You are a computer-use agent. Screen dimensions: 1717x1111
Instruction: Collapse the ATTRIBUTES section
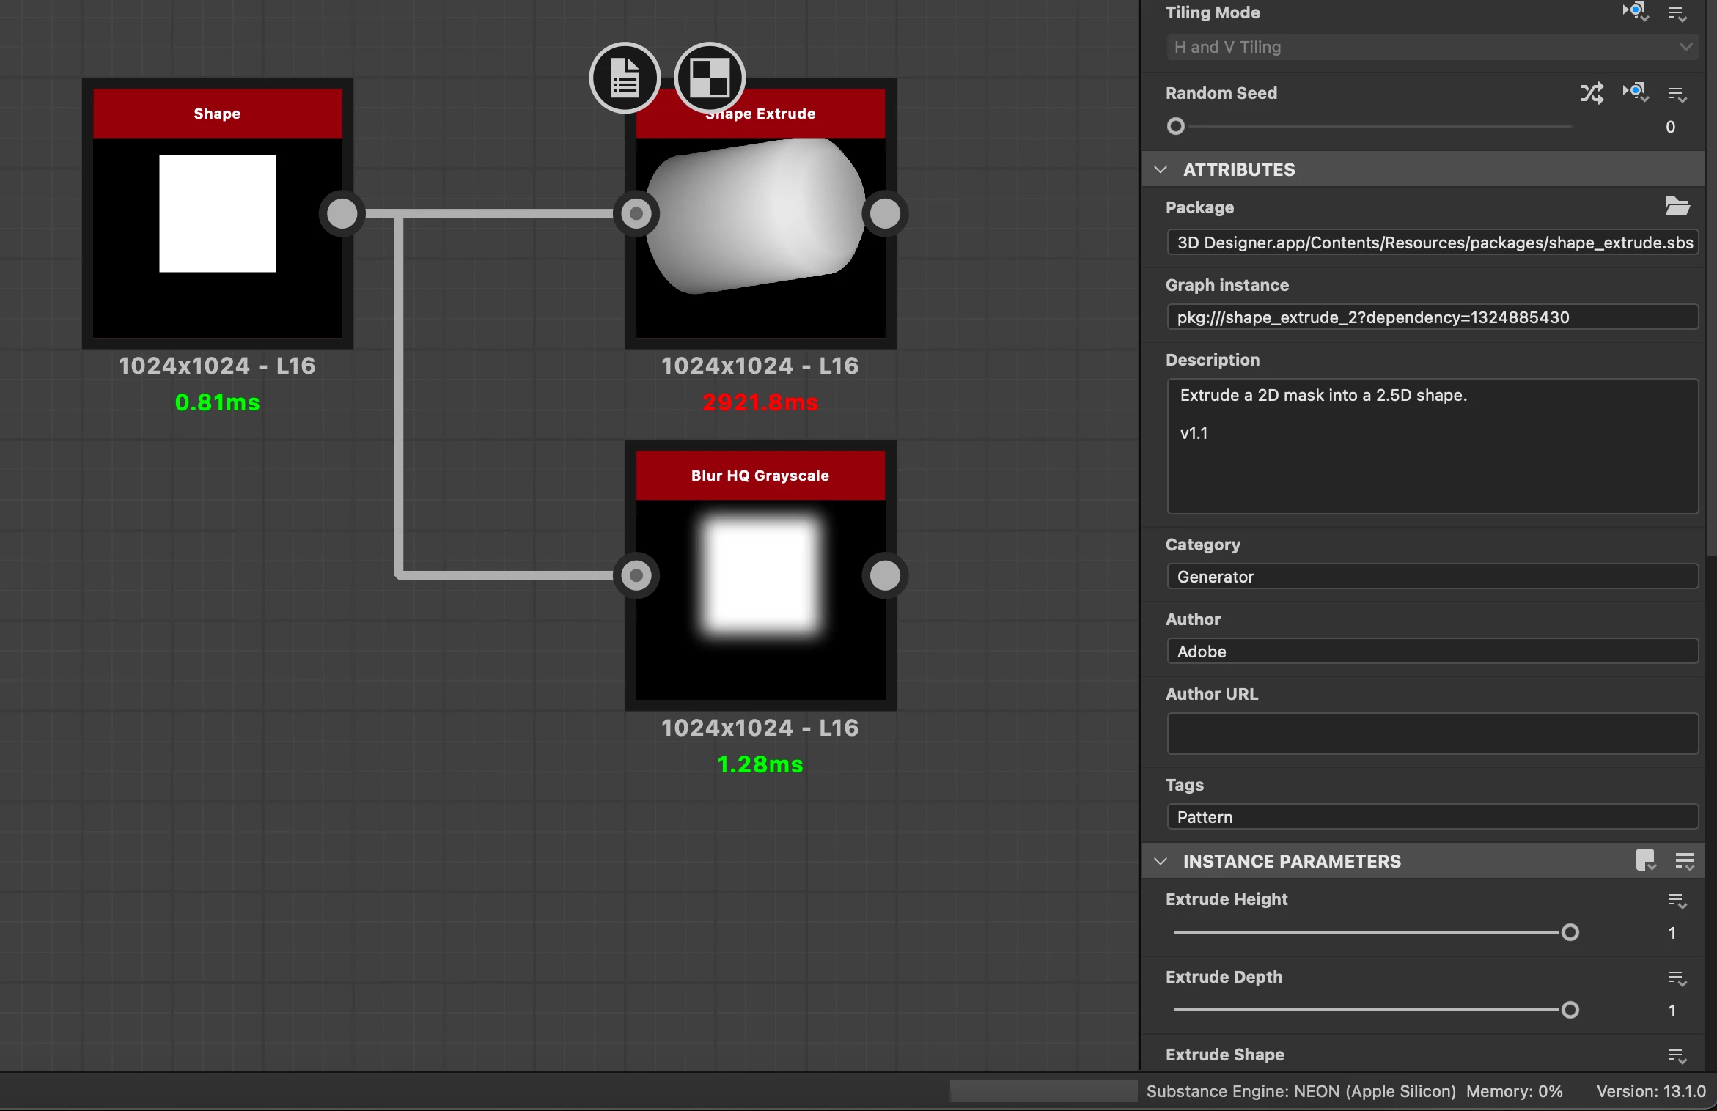[1161, 169]
